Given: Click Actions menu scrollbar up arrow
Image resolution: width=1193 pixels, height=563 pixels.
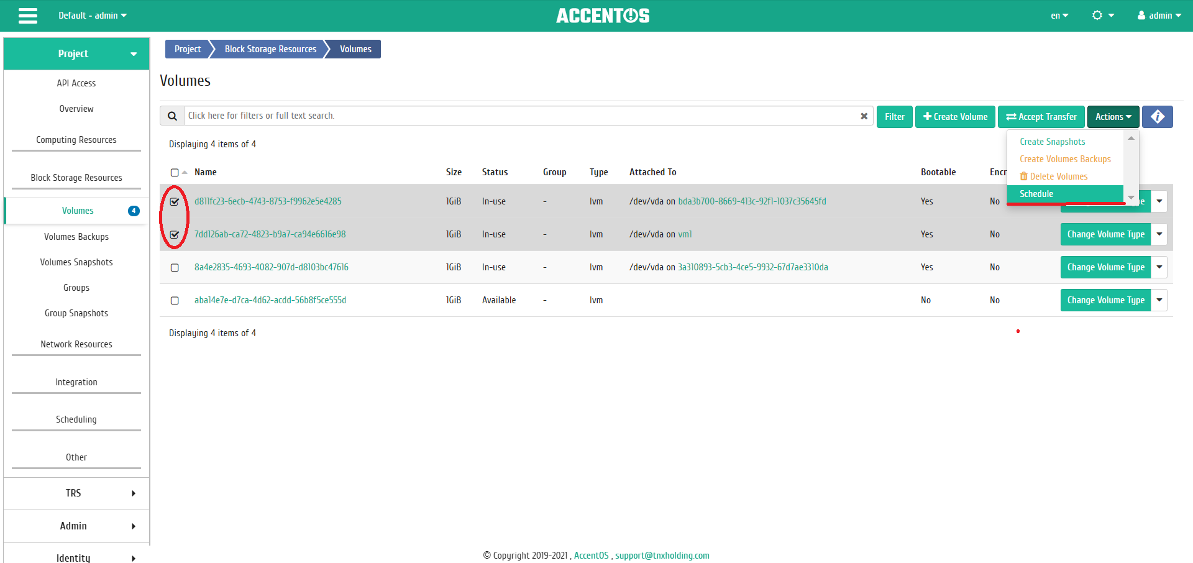Looking at the screenshot, I should tap(1131, 138).
